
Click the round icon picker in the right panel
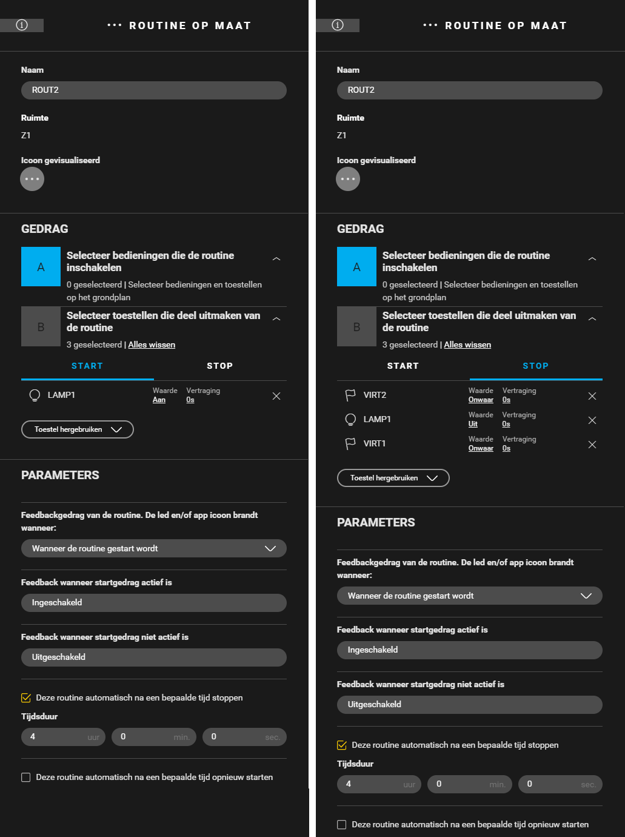pyautogui.click(x=348, y=179)
